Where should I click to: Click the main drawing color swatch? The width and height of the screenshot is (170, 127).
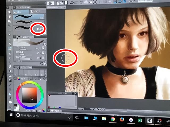pos(16,105)
